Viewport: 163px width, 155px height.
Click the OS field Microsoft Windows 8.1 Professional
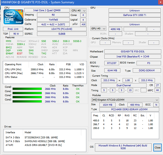123,147
